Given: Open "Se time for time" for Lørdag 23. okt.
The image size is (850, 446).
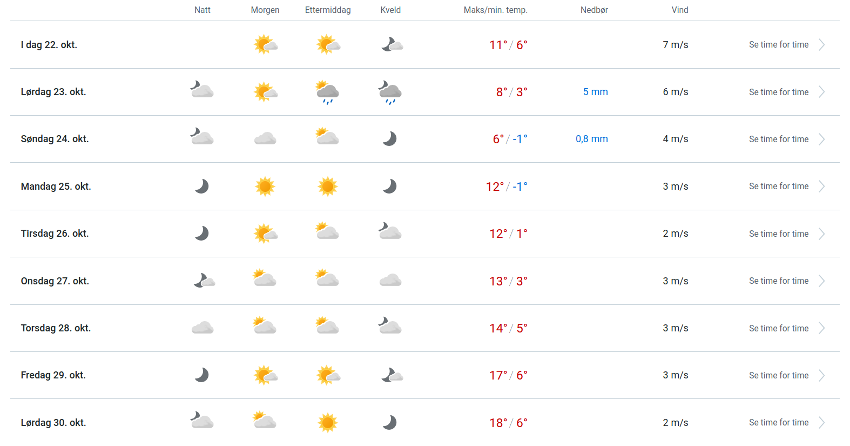Looking at the screenshot, I should 778,92.
